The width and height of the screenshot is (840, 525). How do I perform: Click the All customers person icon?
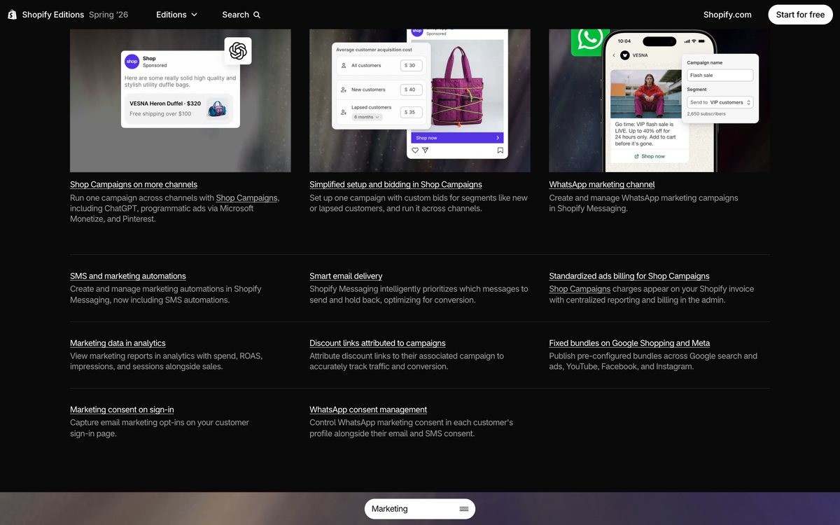(x=344, y=66)
